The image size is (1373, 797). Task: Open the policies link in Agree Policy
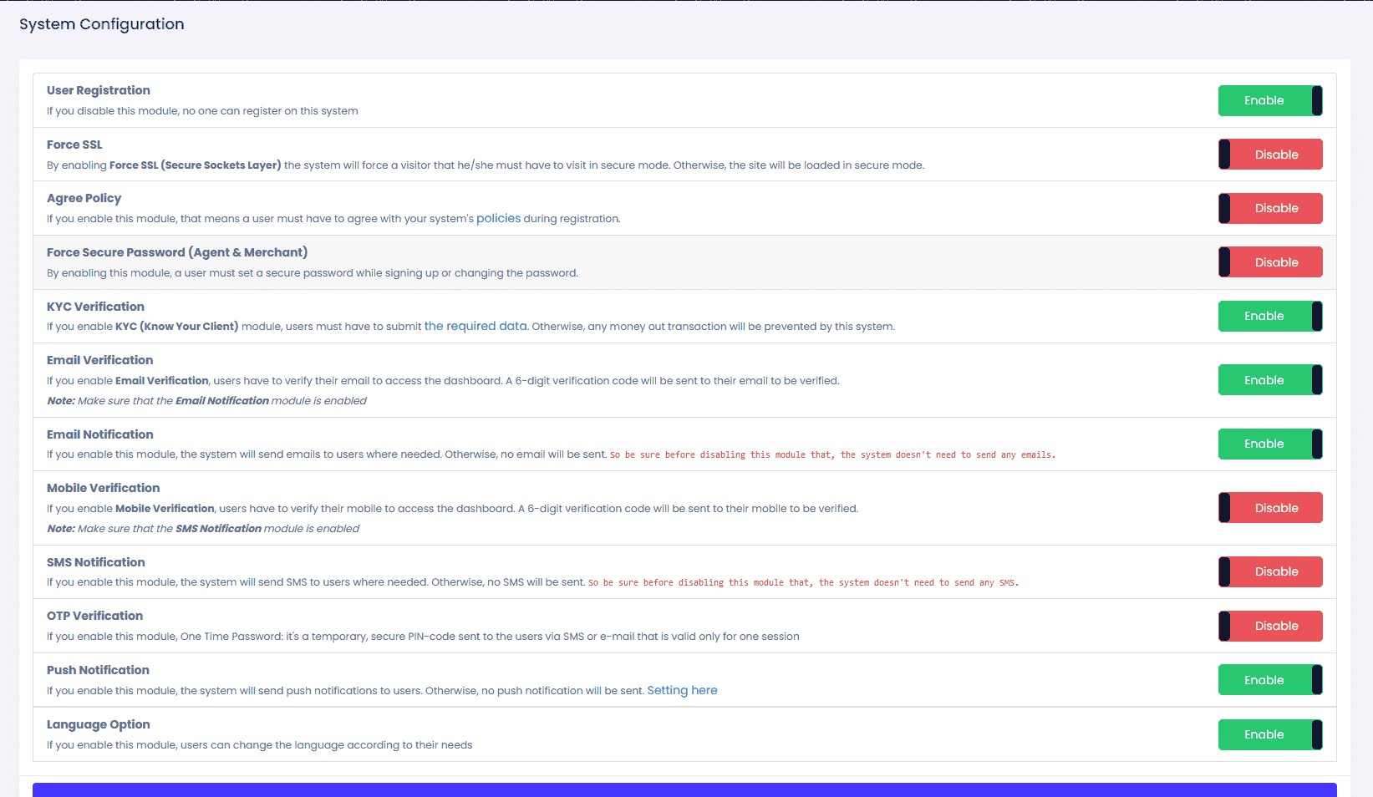pos(498,218)
